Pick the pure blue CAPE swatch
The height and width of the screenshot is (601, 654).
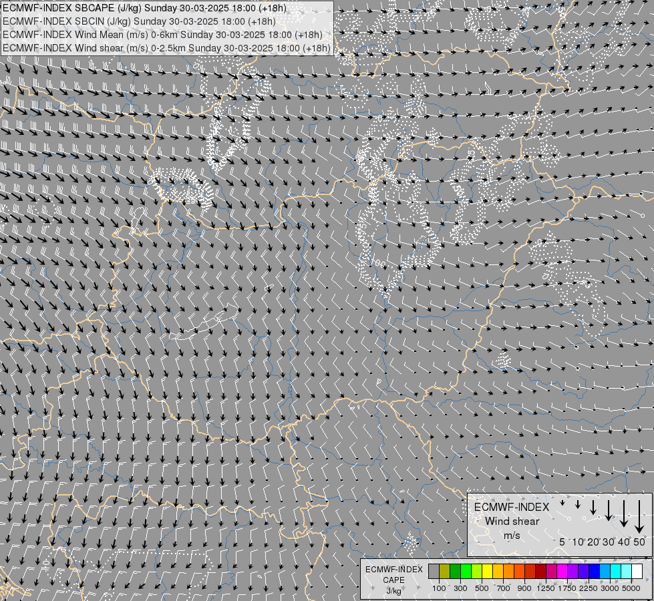tap(595, 572)
